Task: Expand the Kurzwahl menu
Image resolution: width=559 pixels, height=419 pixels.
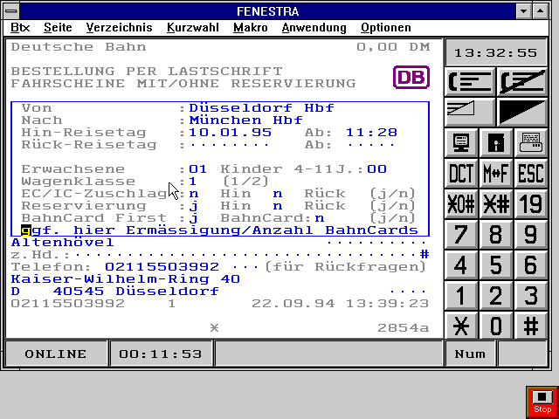Action: [x=192, y=28]
